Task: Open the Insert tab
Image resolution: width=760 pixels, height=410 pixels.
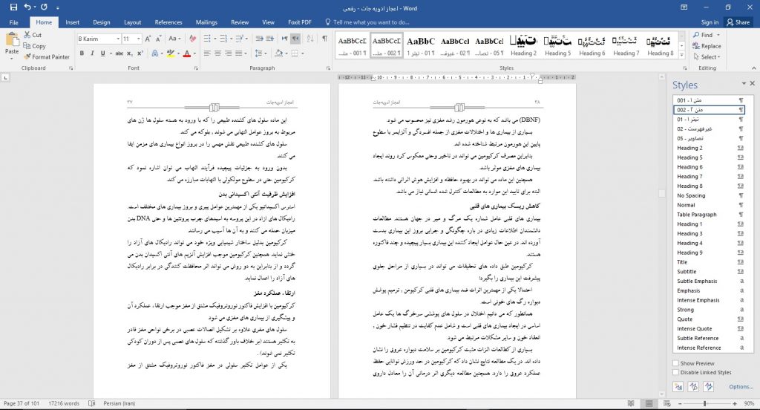Action: click(72, 22)
